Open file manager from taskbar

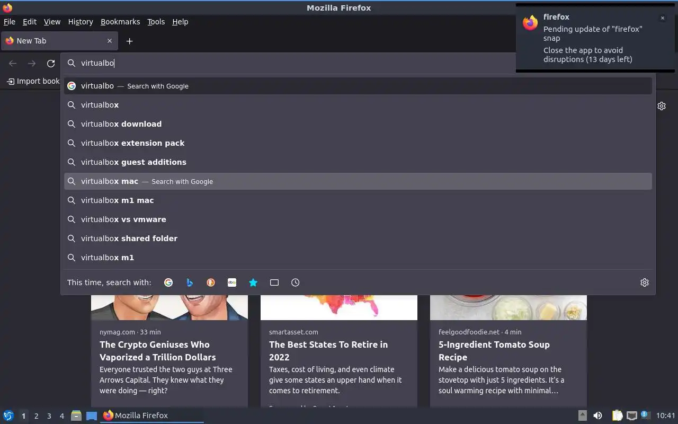coord(76,416)
